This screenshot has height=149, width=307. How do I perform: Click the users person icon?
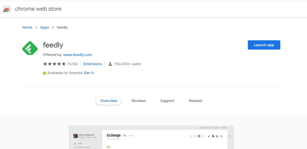tap(110, 64)
